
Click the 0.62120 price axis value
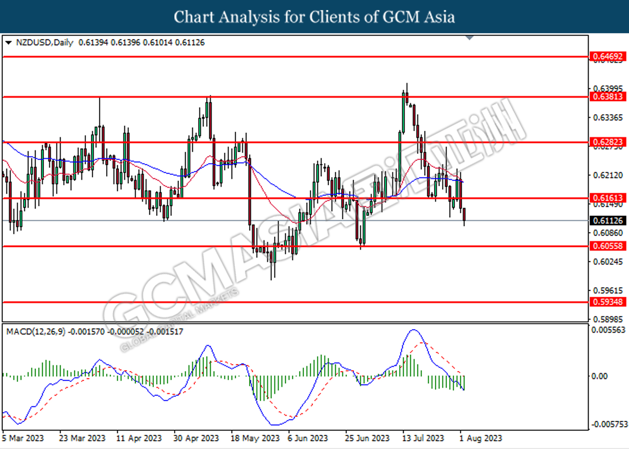click(608, 175)
